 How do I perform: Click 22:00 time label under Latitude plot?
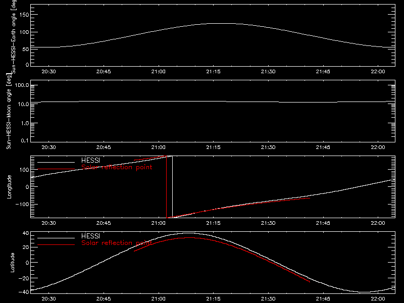click(x=378, y=299)
